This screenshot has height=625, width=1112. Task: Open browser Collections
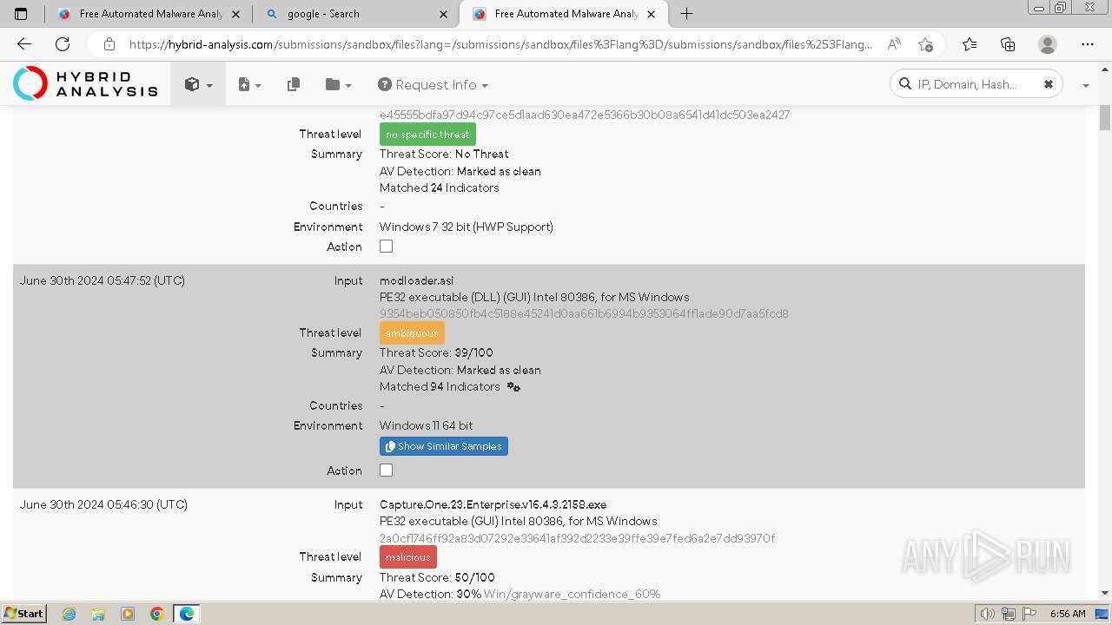(x=1008, y=44)
